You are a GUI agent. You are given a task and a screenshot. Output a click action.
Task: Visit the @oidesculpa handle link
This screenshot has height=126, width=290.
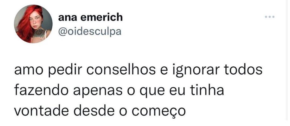click(90, 32)
